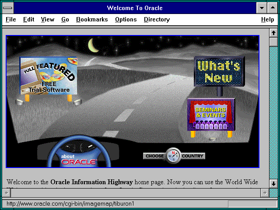This screenshot has height=210, width=280.
Task: Open the View menu
Action: coord(48,19)
